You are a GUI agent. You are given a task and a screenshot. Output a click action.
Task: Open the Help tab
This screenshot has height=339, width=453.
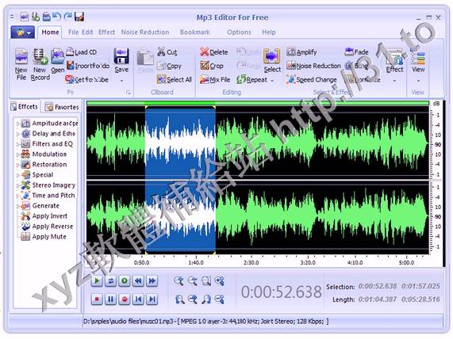(x=269, y=32)
